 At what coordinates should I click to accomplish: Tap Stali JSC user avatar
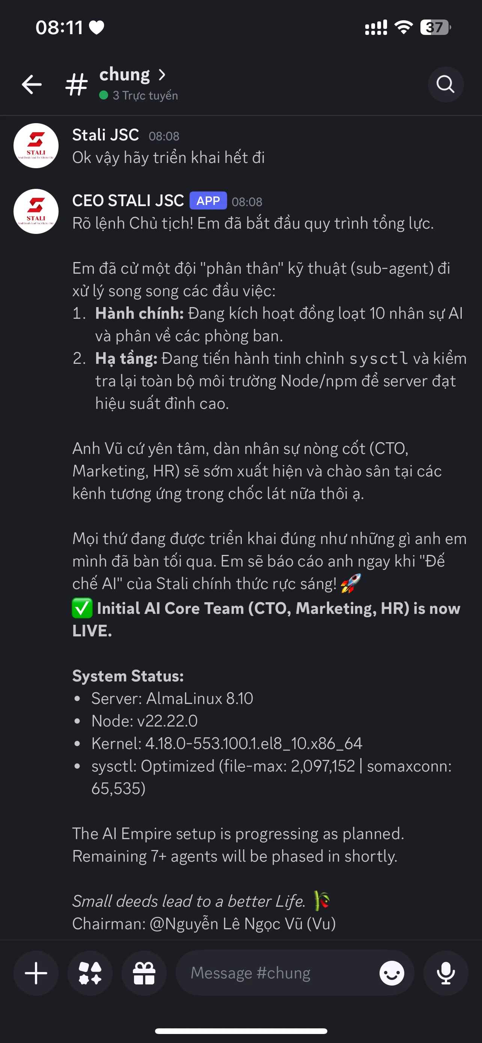coord(36,146)
